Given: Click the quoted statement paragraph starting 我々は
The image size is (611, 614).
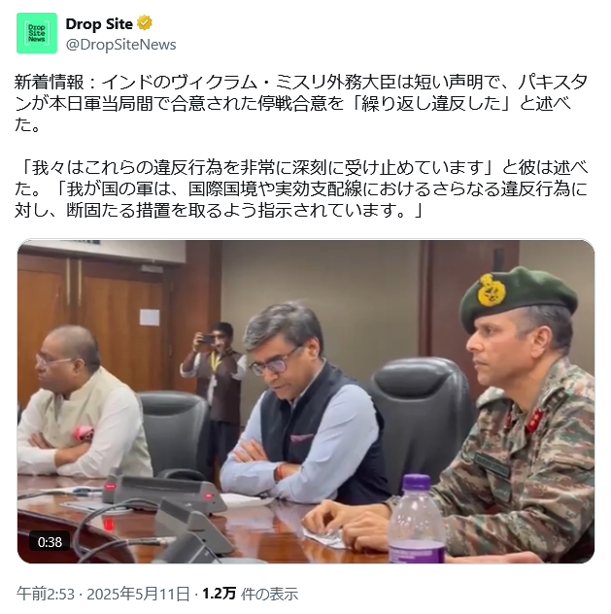Looking at the screenshot, I should click(301, 188).
